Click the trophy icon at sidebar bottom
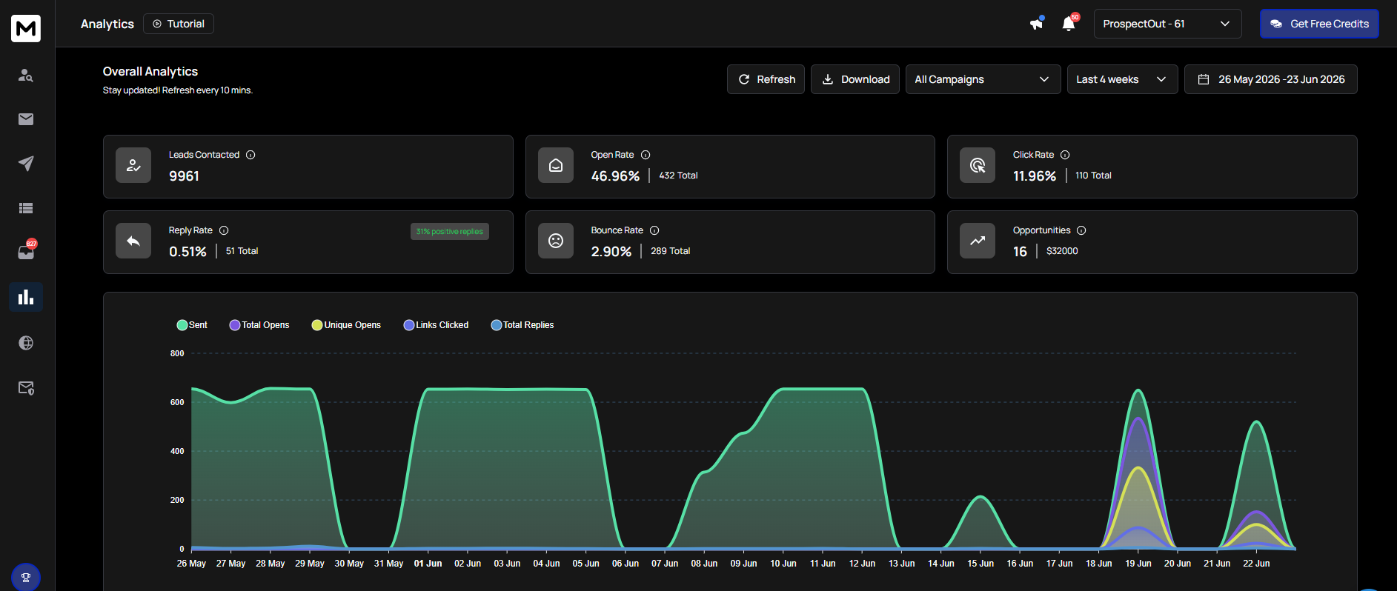 pos(26,578)
